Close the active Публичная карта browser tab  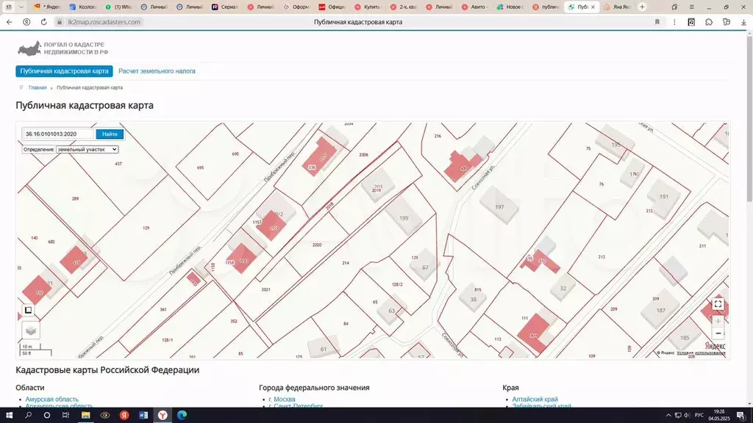593,7
